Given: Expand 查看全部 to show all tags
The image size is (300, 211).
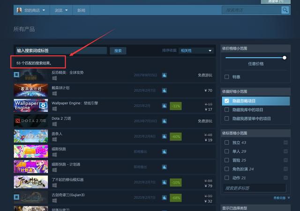Looking at the screenshot, I should click(282, 198).
